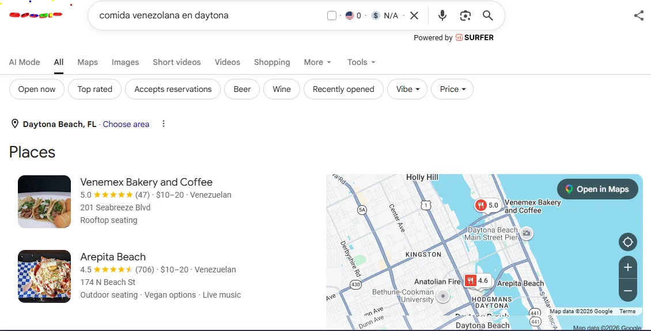Click the Choose area link

tap(126, 124)
